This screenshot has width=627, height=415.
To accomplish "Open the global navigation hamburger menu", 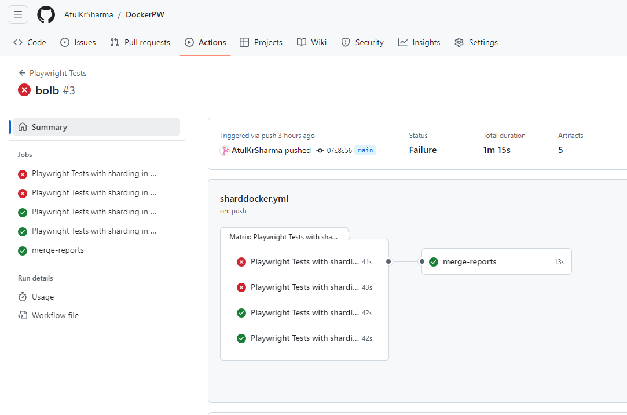I will (17, 14).
